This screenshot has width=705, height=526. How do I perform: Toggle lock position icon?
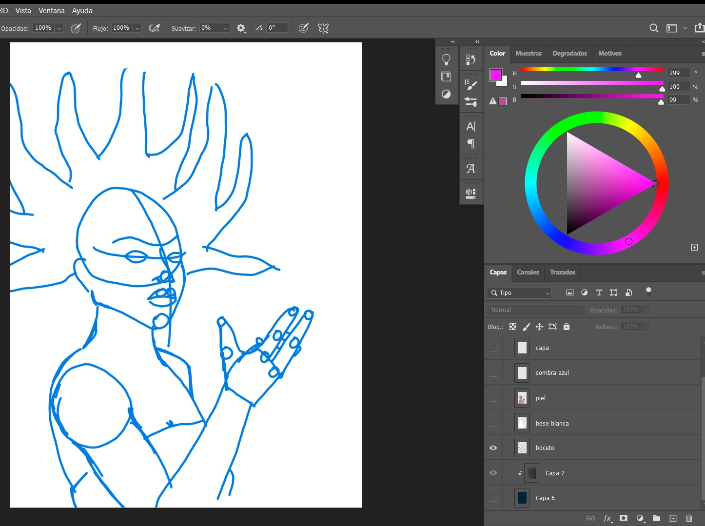click(539, 327)
